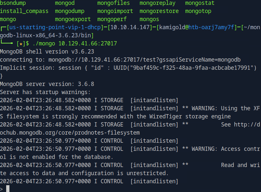Click the mongoreplay file name
Viewport: 261px width, 192px height.
click(x=158, y=3)
